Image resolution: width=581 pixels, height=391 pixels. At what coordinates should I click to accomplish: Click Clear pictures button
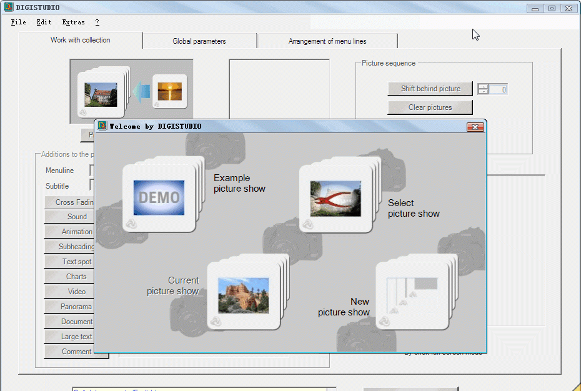tap(430, 107)
